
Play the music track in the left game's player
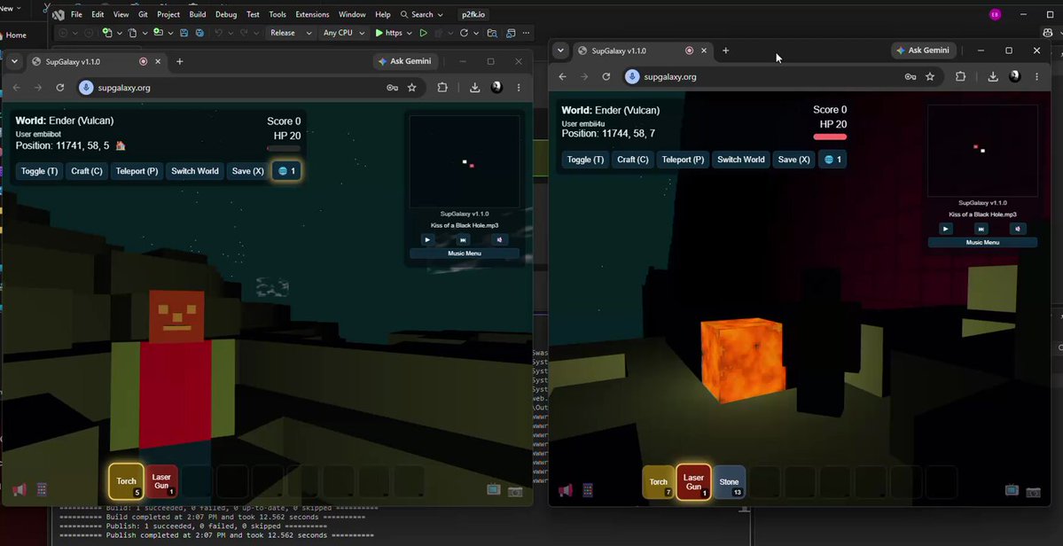[x=427, y=239]
